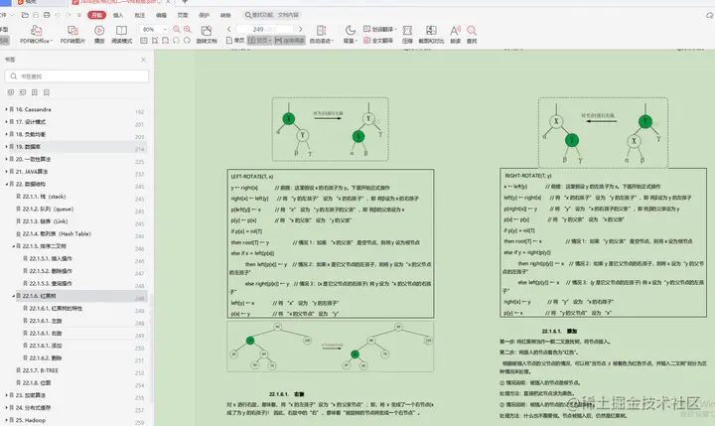Click the expand all bookmarks icon

click(11, 92)
